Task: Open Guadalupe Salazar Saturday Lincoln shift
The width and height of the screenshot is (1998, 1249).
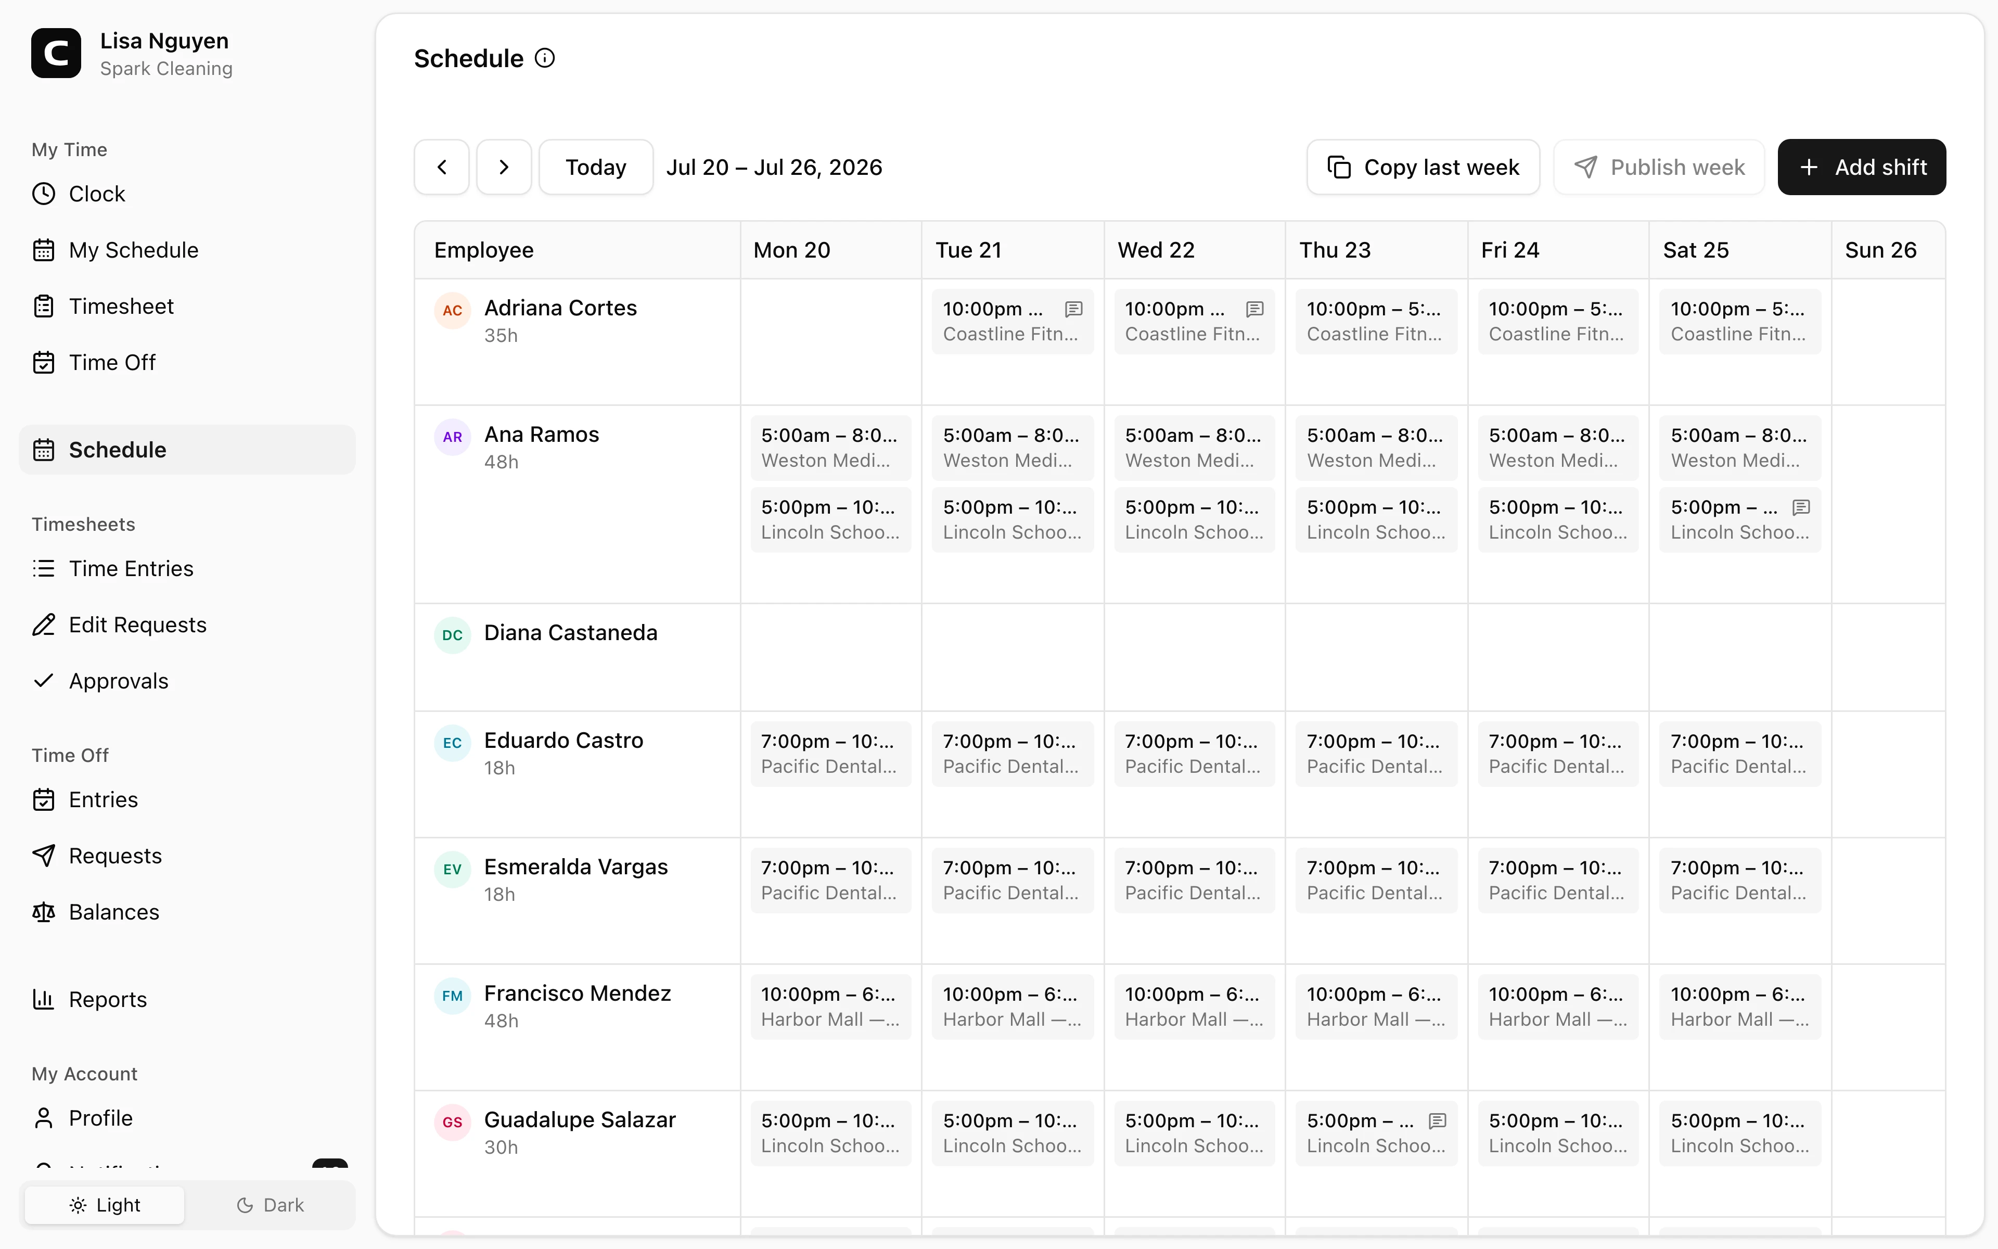Action: coord(1739,1133)
